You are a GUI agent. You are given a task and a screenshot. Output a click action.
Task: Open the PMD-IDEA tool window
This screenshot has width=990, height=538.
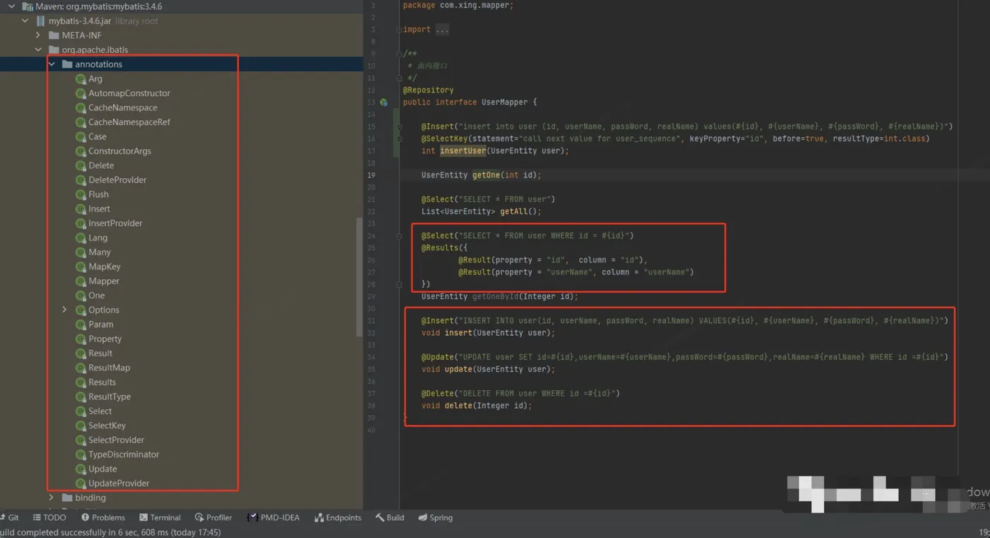tap(274, 517)
